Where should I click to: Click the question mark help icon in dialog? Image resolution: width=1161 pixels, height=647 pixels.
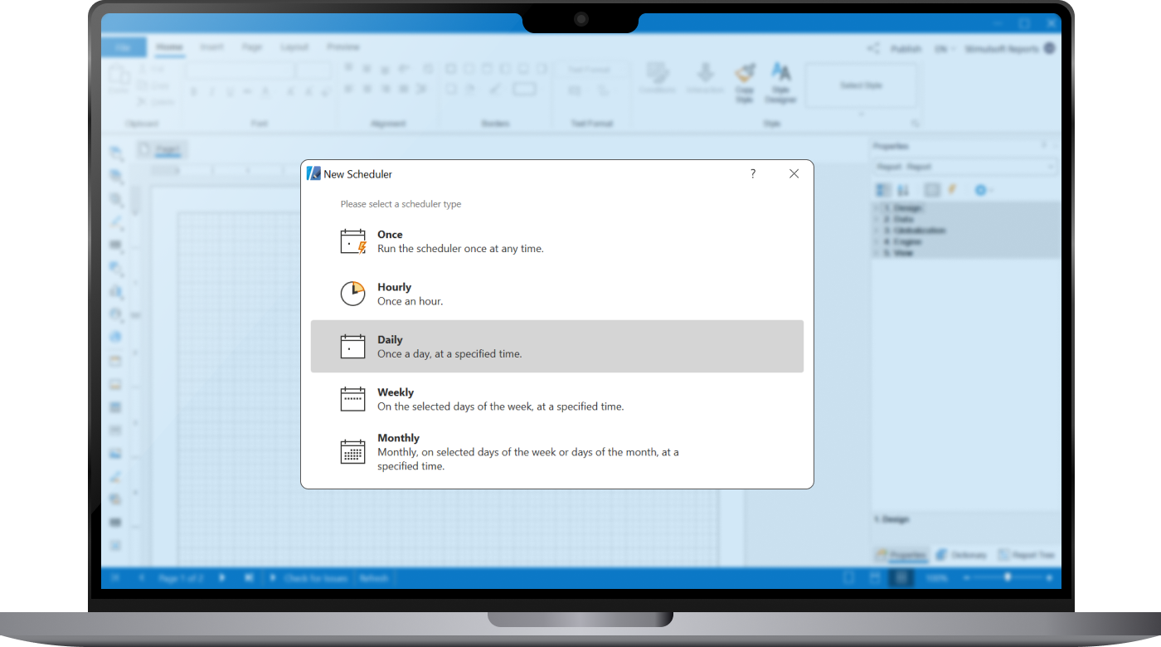pos(752,173)
